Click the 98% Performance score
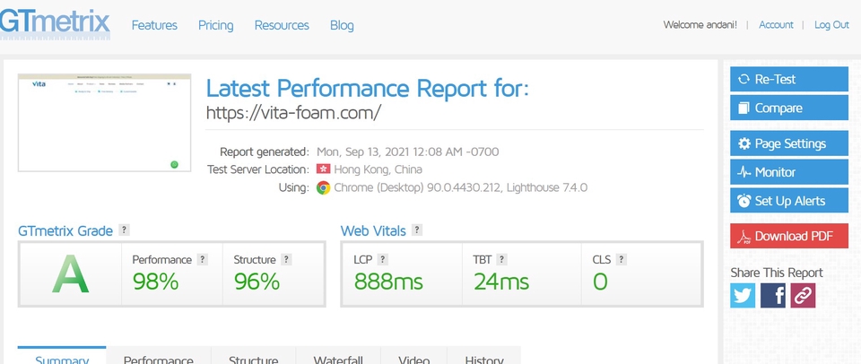Image resolution: width=861 pixels, height=364 pixels. point(155,282)
